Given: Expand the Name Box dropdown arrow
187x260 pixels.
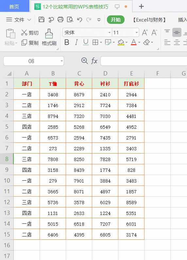Looking at the screenshot, I should 61,61.
